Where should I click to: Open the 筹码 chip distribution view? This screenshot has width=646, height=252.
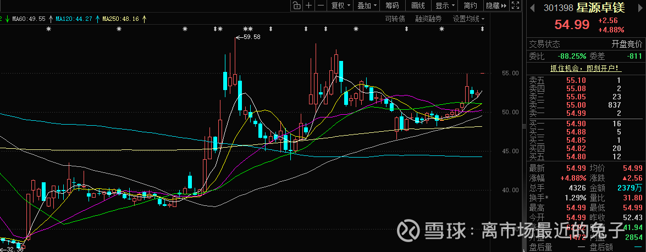coord(392,5)
